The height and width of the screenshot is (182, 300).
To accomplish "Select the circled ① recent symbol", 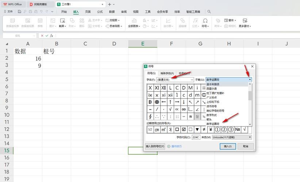I will click(x=217, y=129).
